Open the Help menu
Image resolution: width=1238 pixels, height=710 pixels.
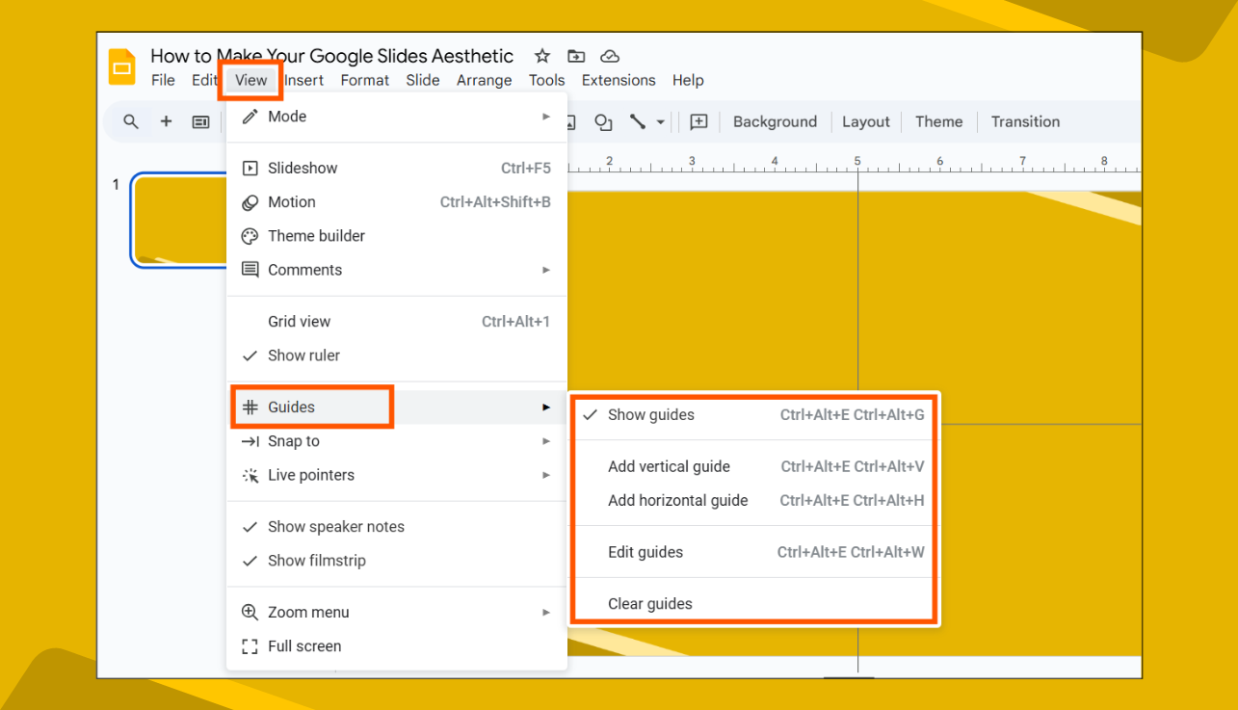[688, 80]
